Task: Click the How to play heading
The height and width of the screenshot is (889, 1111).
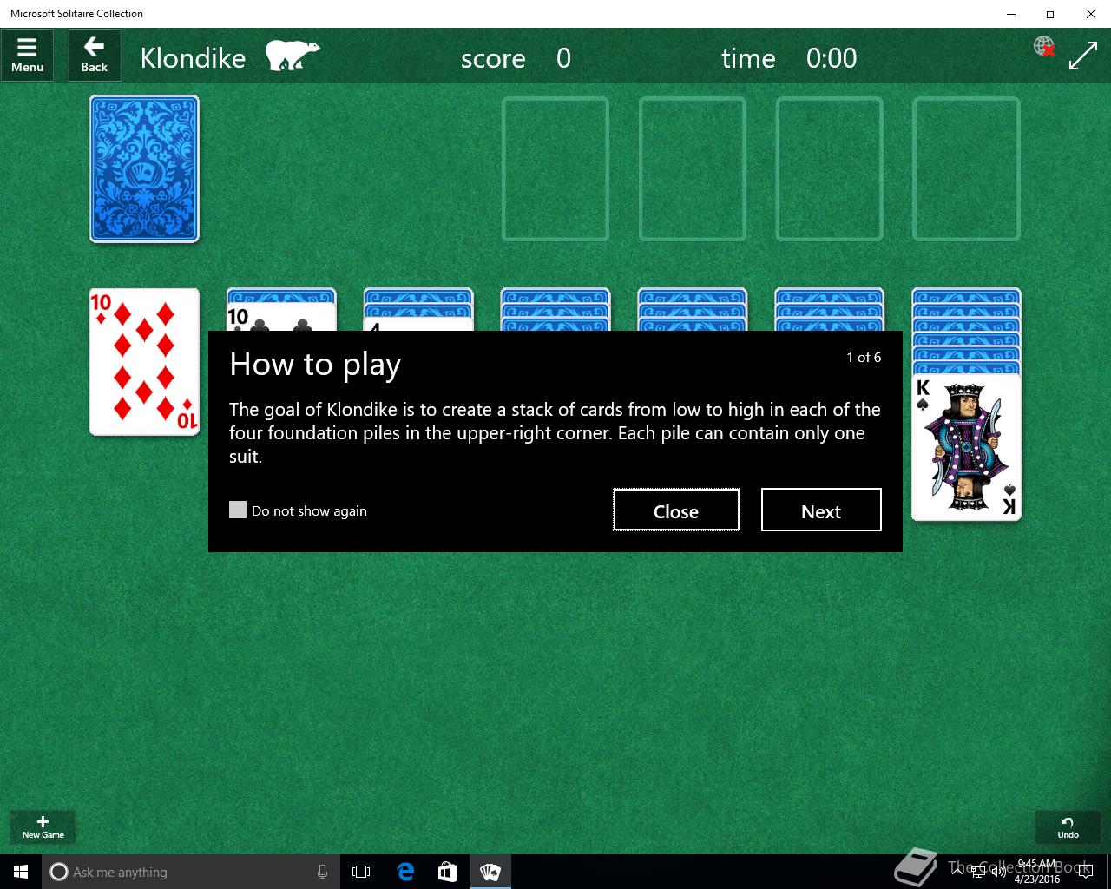Action: click(x=315, y=365)
